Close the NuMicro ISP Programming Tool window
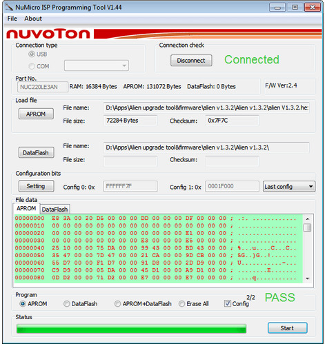This screenshot has height=344, width=325. pyautogui.click(x=313, y=8)
